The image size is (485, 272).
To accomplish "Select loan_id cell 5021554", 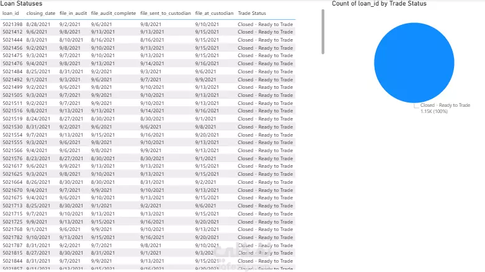I will tap(12, 135).
